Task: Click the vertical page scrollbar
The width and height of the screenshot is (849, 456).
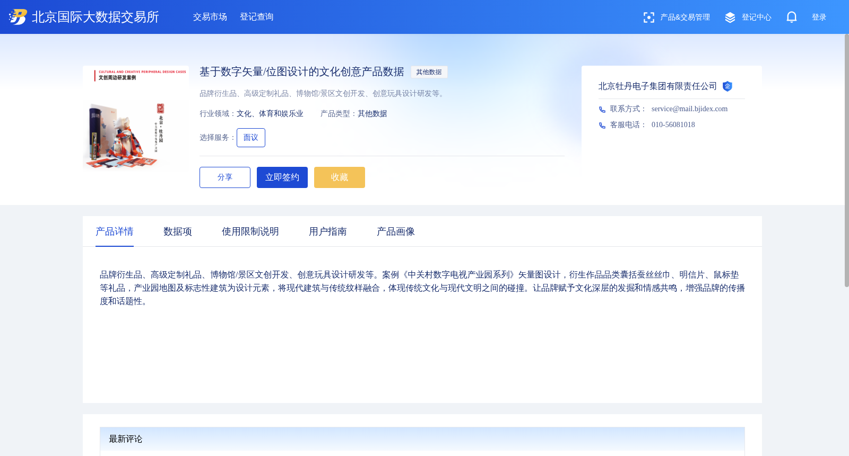Action: coord(846,160)
